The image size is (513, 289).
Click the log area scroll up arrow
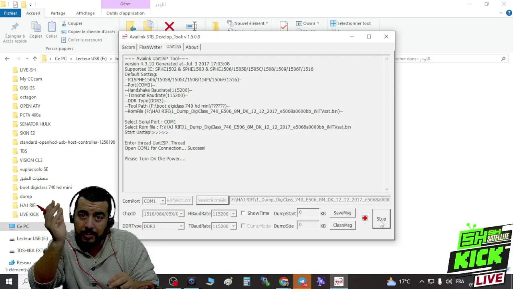tap(386, 59)
